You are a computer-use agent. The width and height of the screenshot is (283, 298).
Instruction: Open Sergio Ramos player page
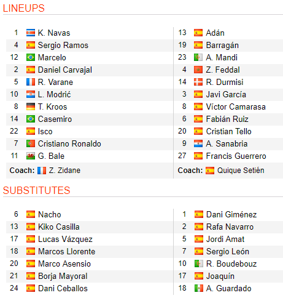pyautogui.click(x=63, y=46)
